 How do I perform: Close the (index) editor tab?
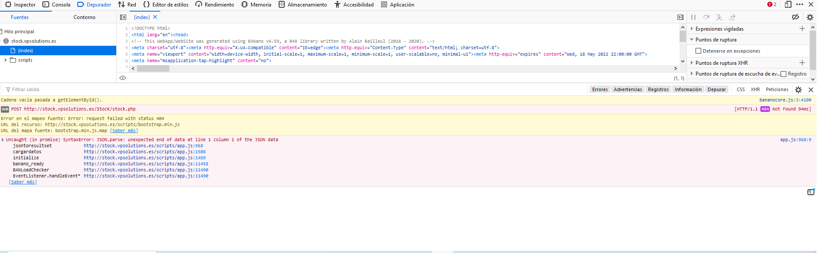coord(155,17)
